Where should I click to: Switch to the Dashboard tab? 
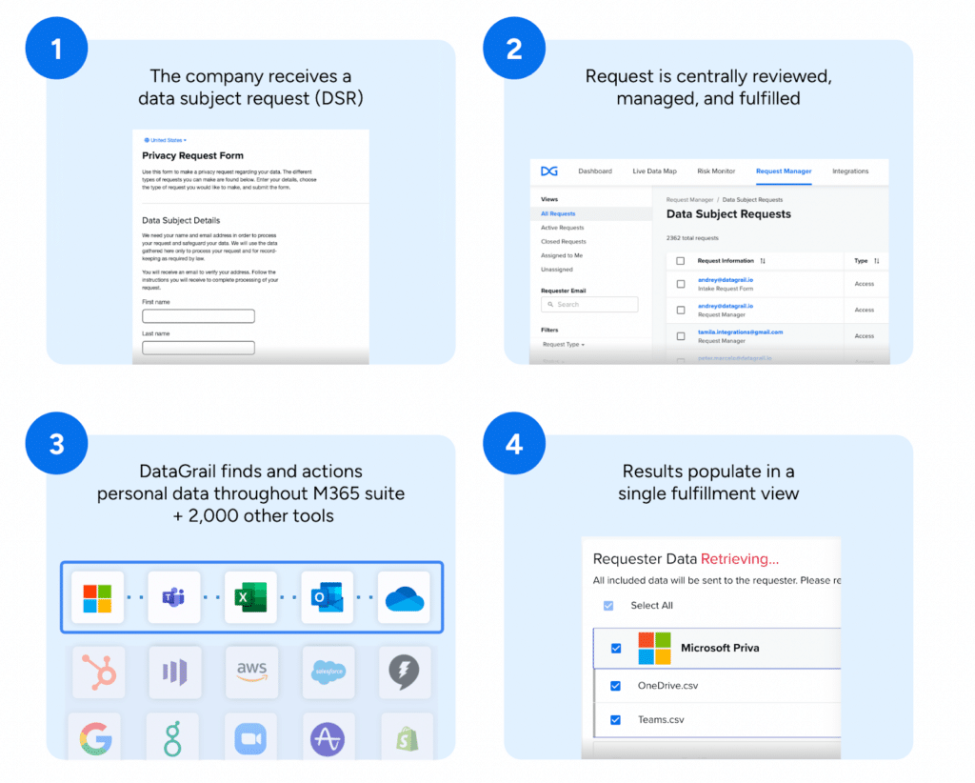coord(595,171)
